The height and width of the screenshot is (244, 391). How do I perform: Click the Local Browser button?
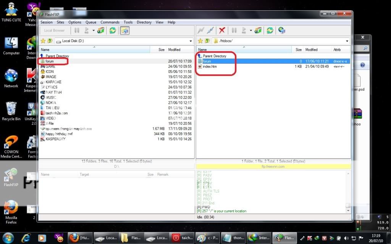(54, 30)
